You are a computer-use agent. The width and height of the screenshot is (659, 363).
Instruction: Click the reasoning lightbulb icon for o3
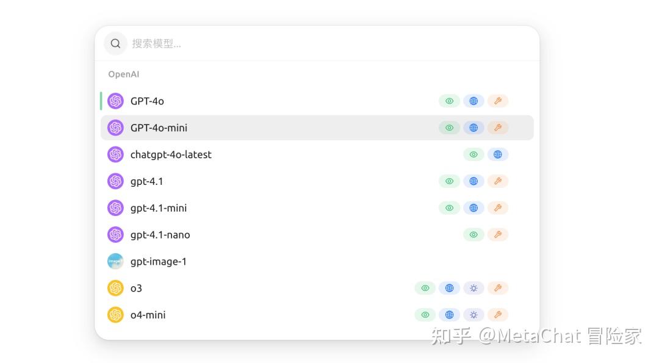(474, 287)
